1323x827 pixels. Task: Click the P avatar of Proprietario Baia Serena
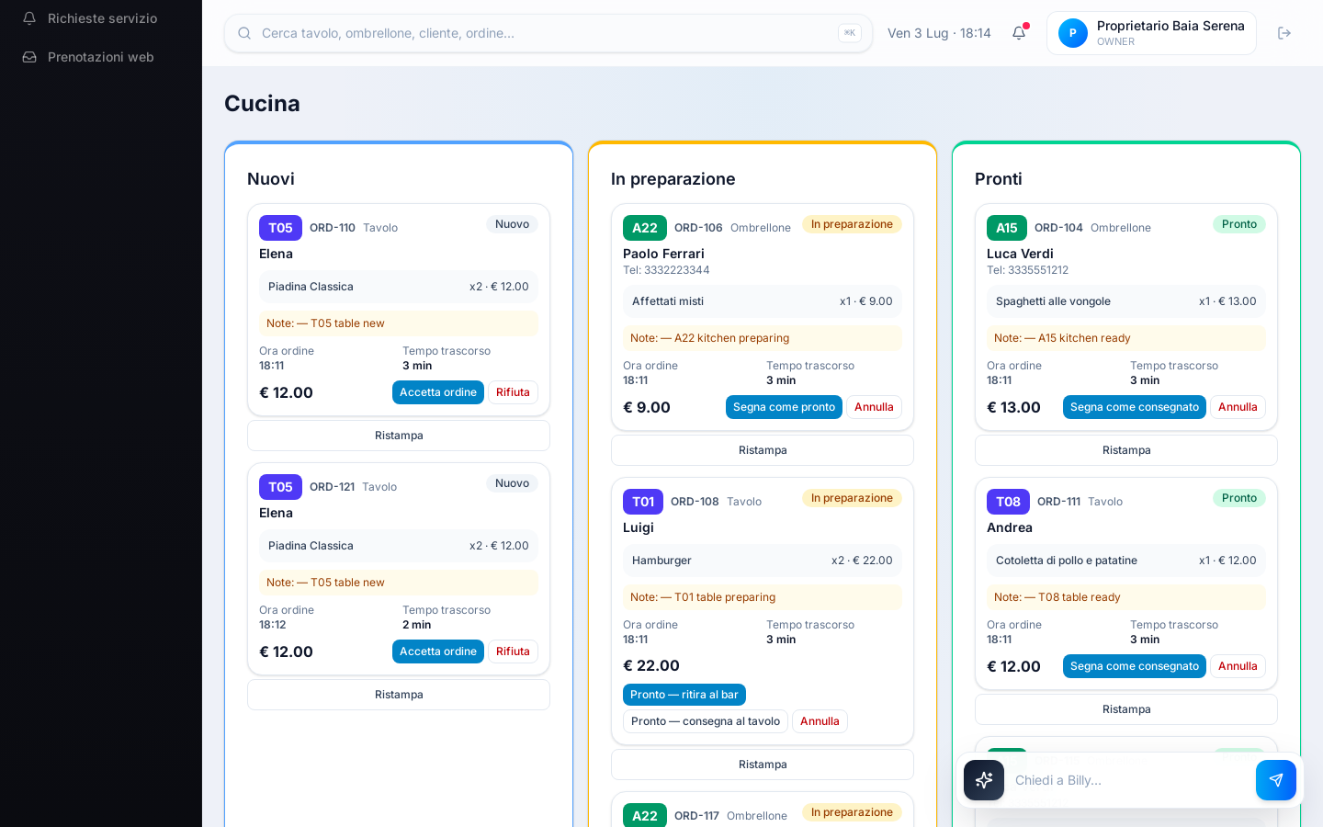tap(1073, 33)
